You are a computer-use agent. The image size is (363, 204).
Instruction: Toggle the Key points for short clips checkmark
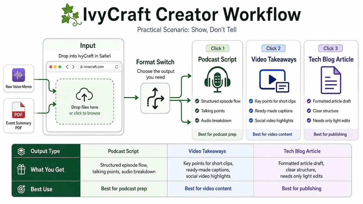251,101
